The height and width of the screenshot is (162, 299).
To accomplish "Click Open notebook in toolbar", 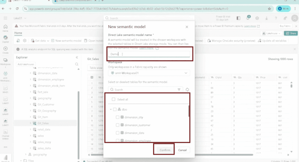I will tap(94, 40).
